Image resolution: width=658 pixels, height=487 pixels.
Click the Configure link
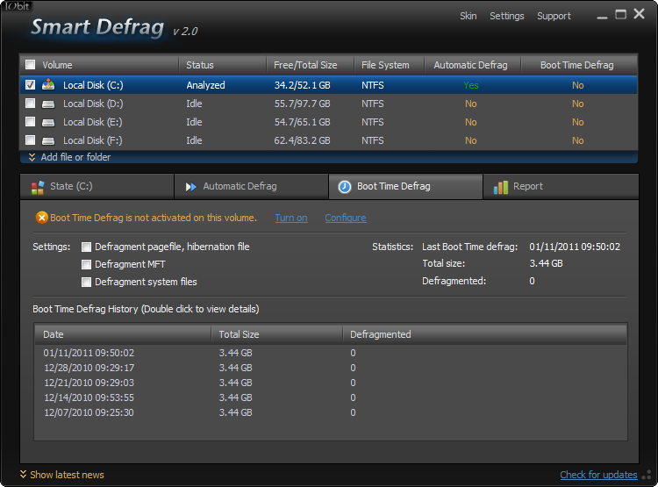[x=346, y=218]
